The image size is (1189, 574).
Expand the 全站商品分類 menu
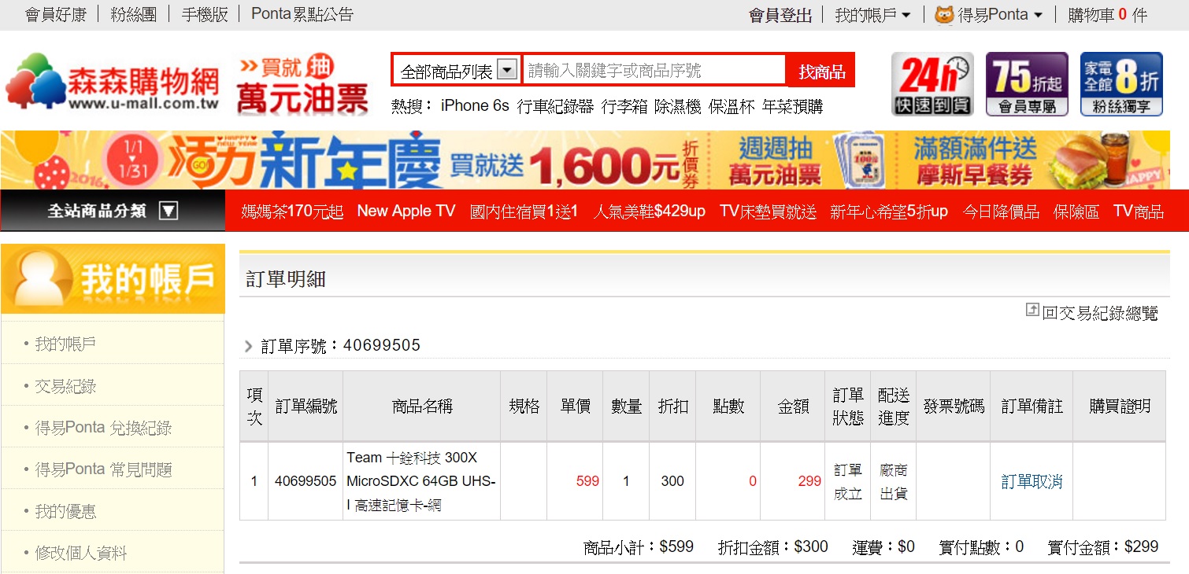(113, 211)
